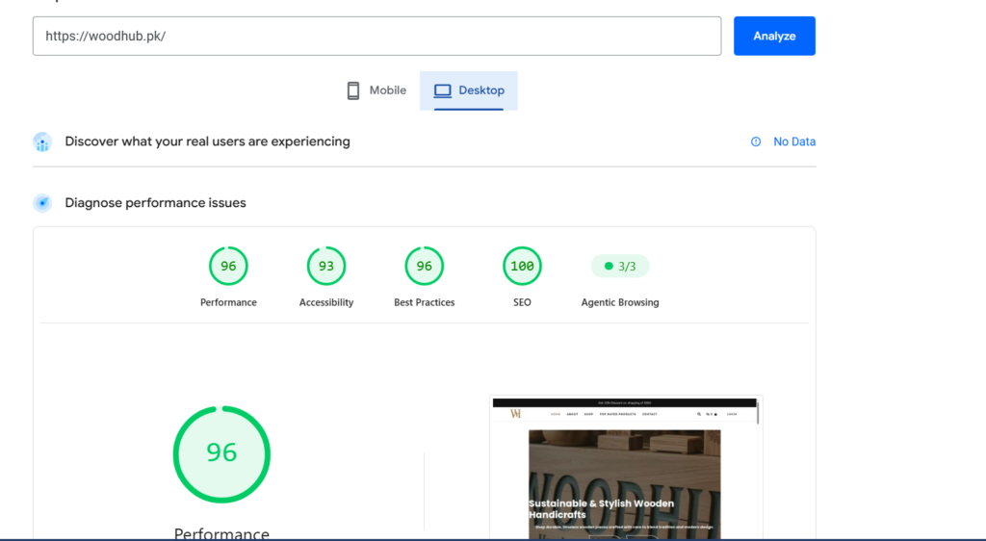Click the large 96 Performance gauge
986x541 pixels.
coord(222,454)
